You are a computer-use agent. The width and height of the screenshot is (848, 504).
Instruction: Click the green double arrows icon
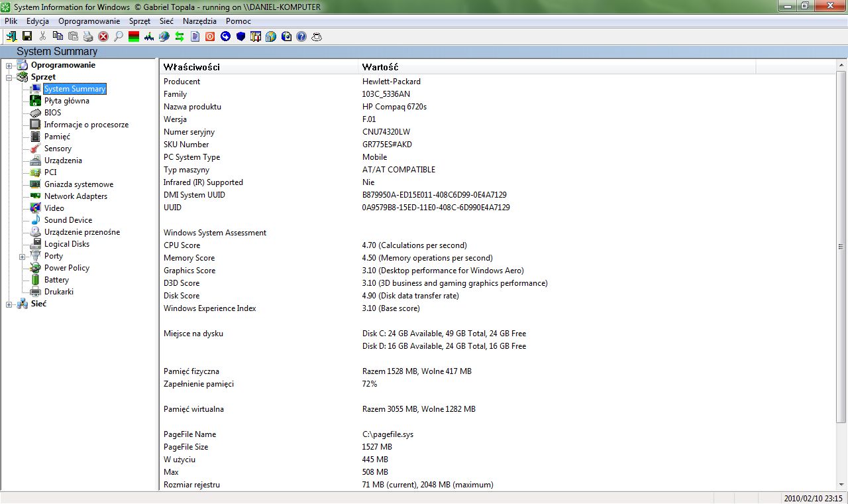click(179, 36)
